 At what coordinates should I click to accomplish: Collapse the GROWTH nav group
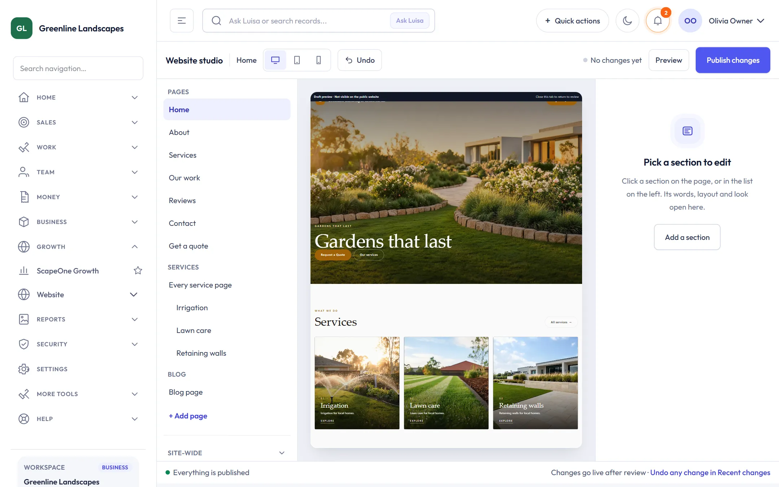pyautogui.click(x=78, y=247)
